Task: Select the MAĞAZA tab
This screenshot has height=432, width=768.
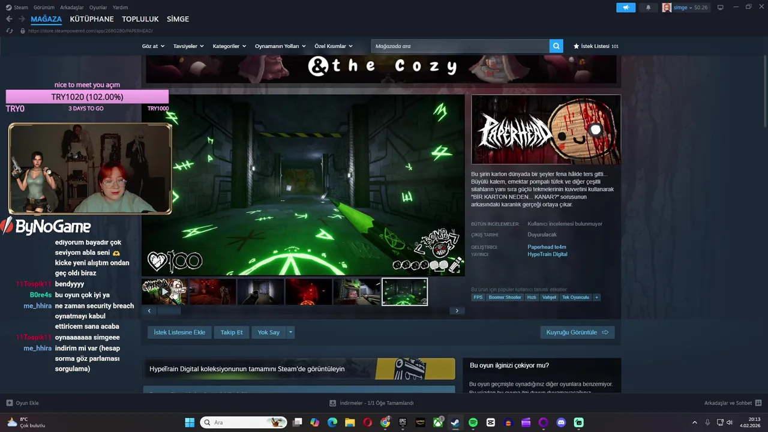Action: tap(46, 19)
